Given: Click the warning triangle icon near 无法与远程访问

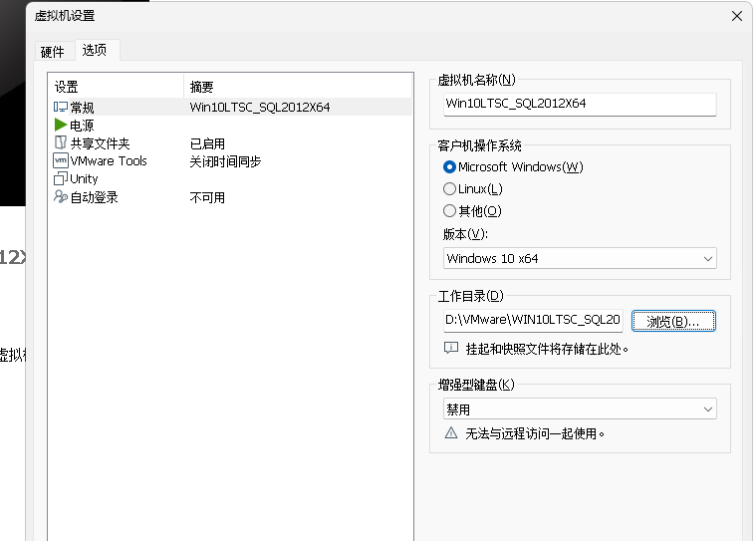Looking at the screenshot, I should point(451,433).
